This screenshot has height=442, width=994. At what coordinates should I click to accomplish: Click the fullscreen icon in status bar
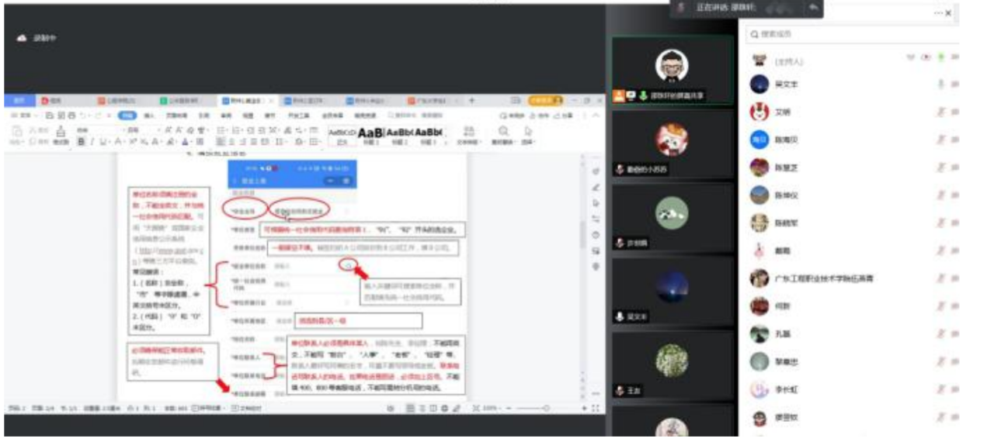point(595,408)
